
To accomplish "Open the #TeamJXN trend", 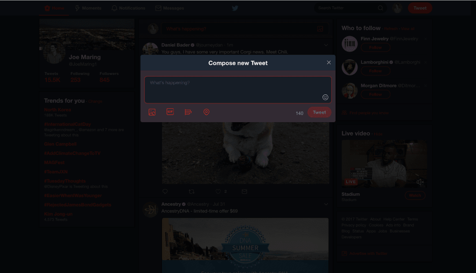I will pyautogui.click(x=56, y=172).
